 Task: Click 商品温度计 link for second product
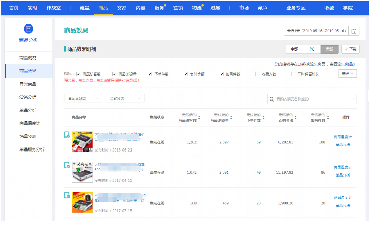click(x=342, y=167)
